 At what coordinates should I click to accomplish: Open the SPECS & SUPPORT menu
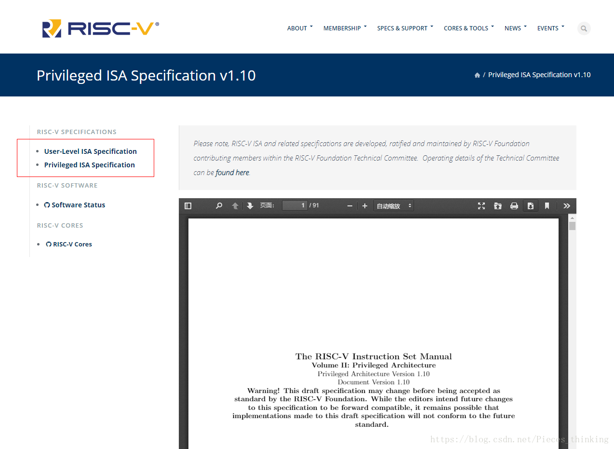(x=405, y=28)
